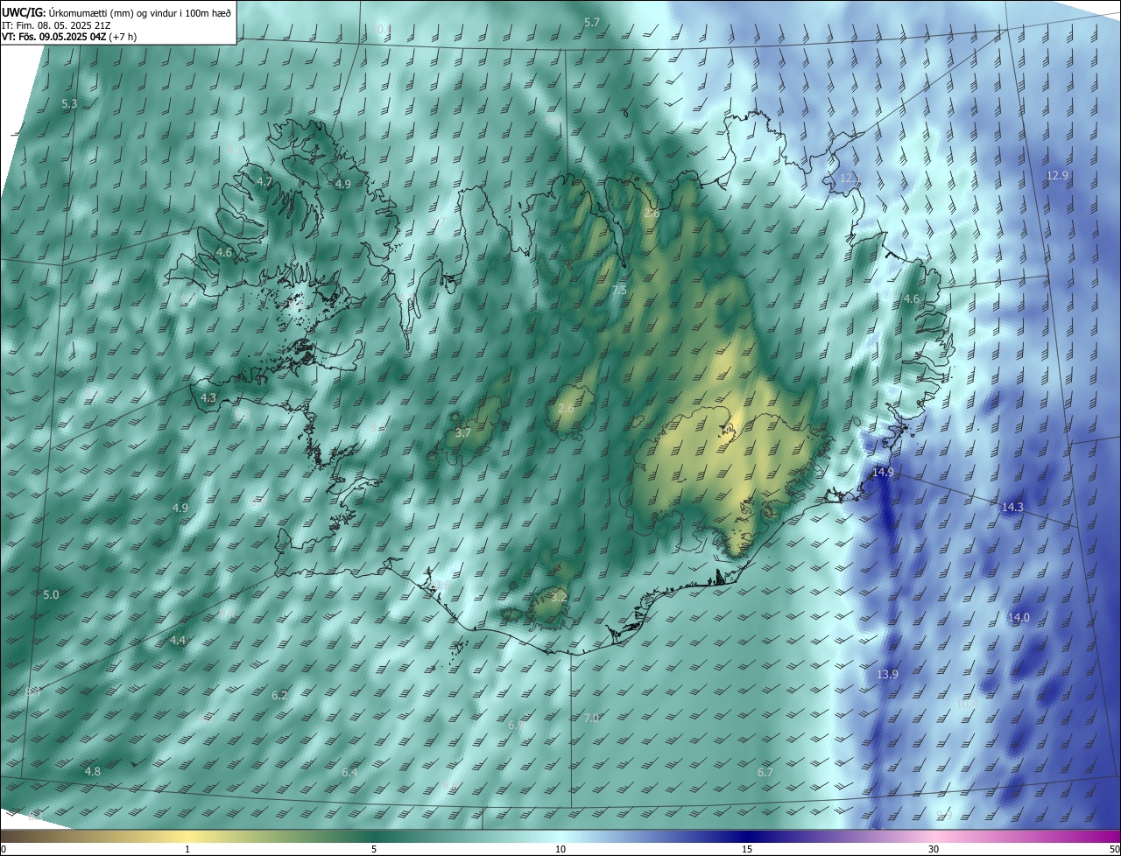Click the map value '3.7'

463,432
